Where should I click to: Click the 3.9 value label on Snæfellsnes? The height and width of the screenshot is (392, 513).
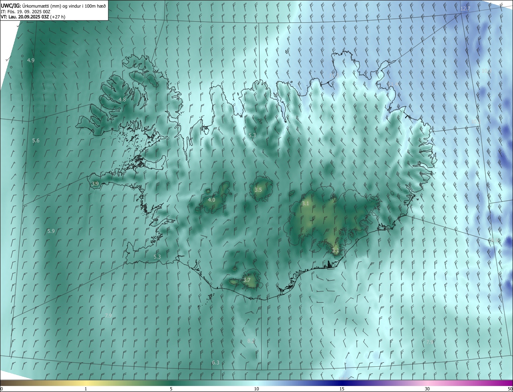tap(95, 184)
